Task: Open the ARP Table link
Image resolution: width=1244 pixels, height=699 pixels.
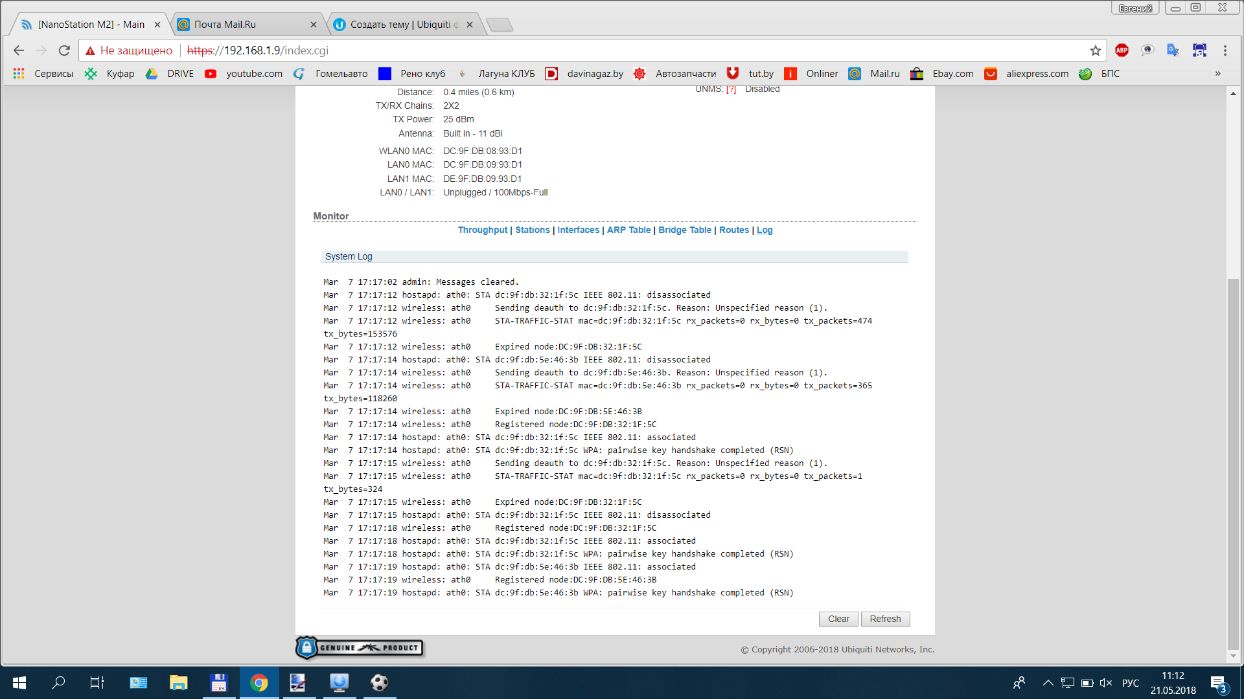Action: (628, 230)
